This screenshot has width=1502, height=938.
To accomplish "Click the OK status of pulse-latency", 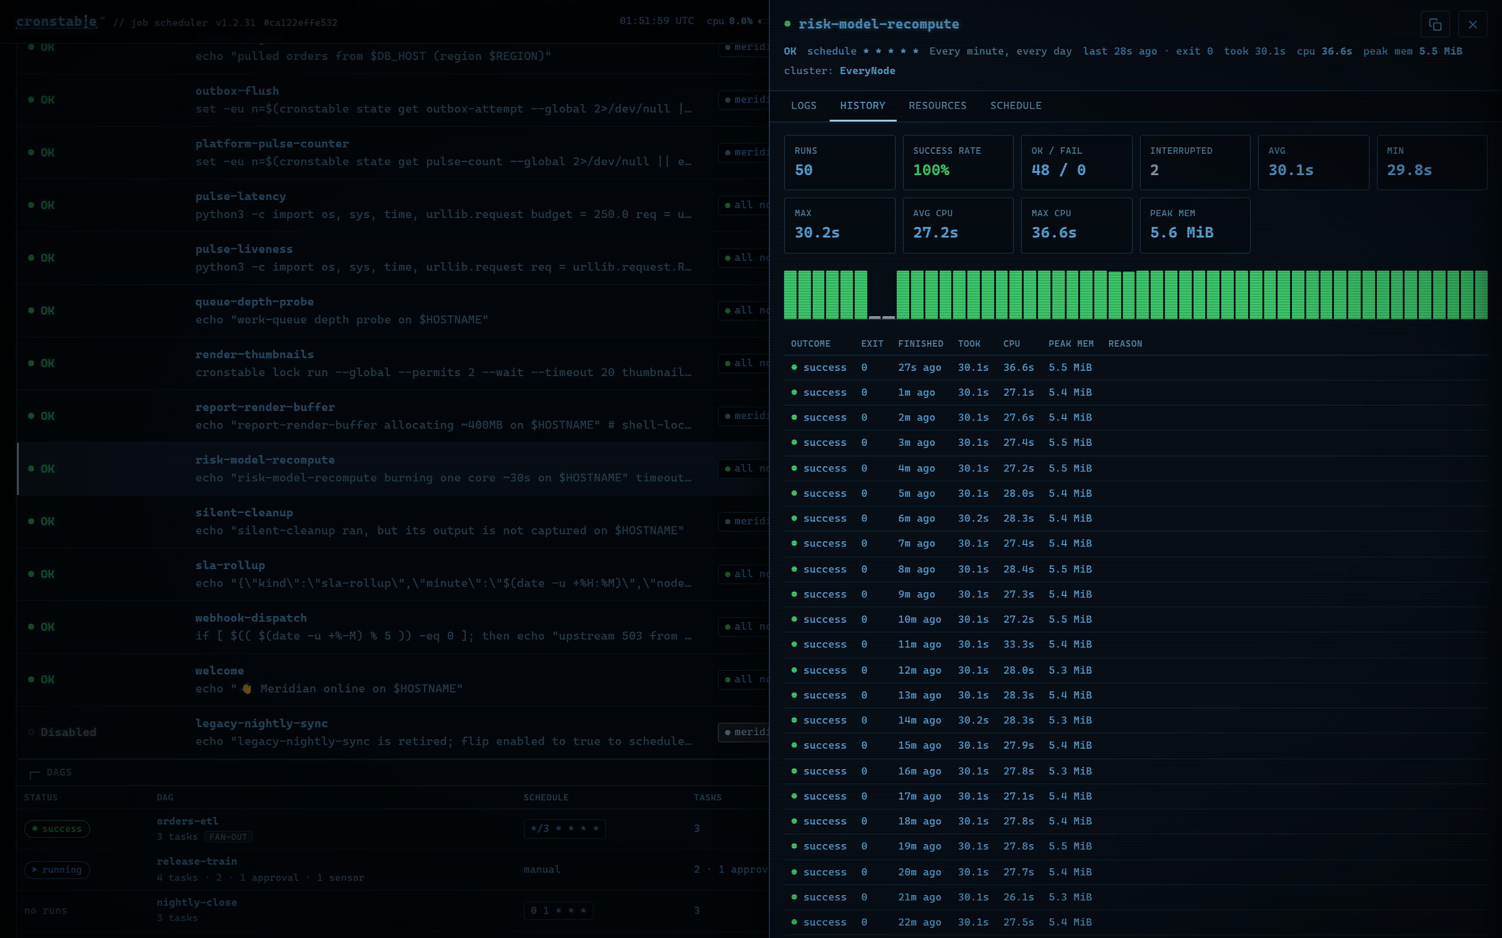I will pos(41,205).
